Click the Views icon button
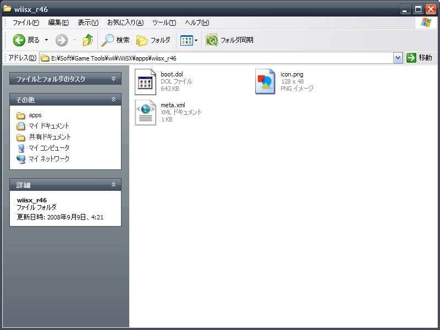Image resolution: width=440 pixels, height=330 pixels. 186,40
